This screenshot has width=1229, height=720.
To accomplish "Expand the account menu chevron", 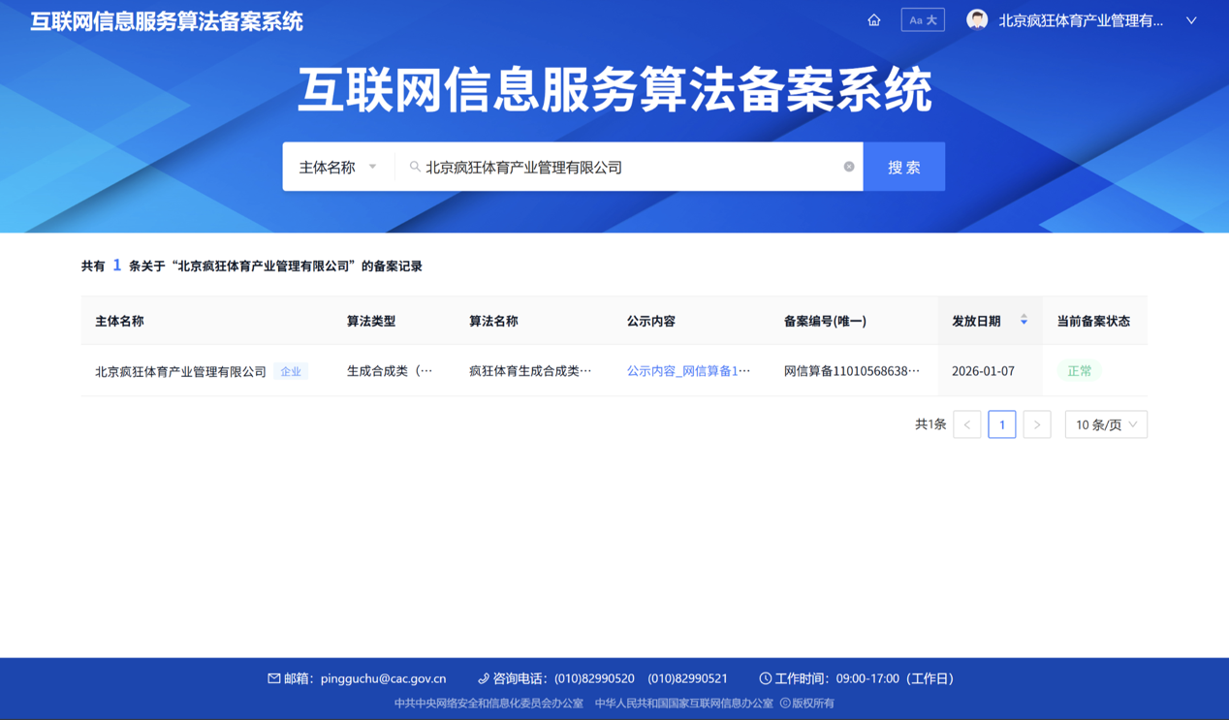I will tap(1191, 20).
